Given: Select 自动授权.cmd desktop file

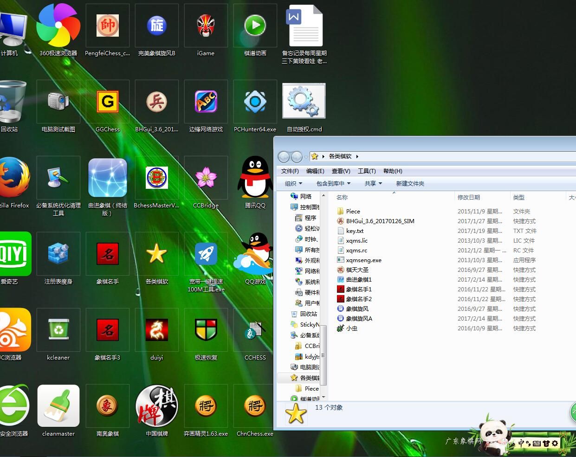Looking at the screenshot, I should [304, 107].
